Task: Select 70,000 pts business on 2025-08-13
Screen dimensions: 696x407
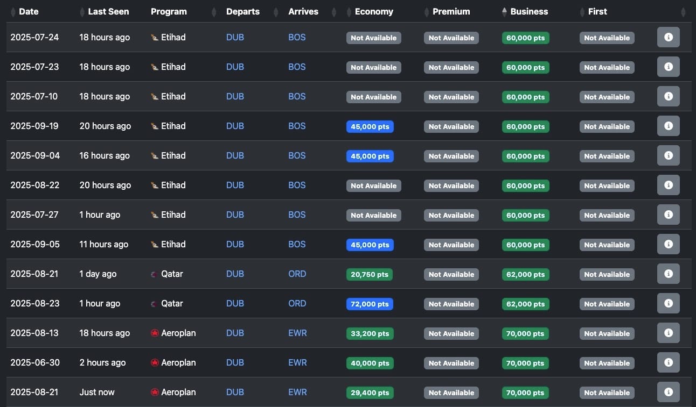Action: 525,334
